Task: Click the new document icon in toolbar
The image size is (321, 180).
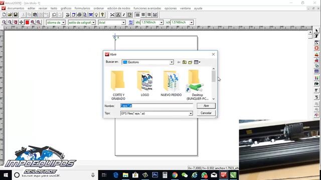Action: (x=4, y=14)
